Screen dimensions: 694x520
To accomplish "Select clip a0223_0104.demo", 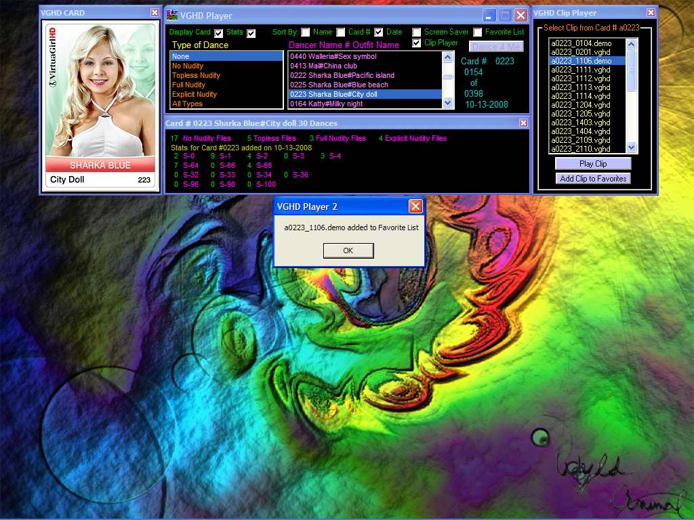I will coord(588,43).
